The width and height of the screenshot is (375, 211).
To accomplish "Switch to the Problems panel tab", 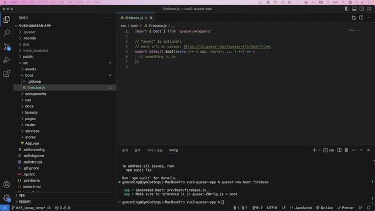I will [x=125, y=150].
